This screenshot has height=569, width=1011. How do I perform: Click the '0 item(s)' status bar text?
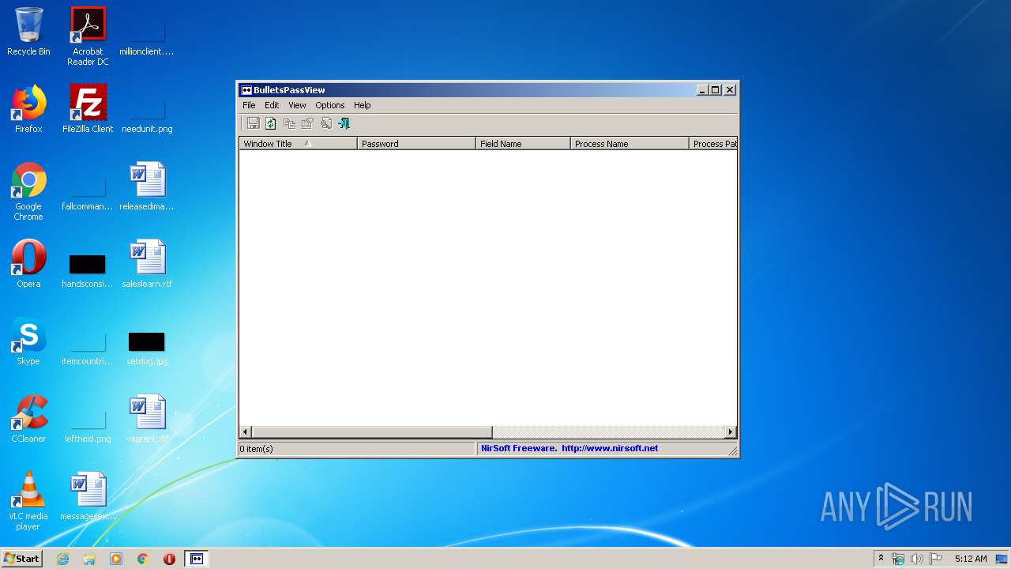257,448
